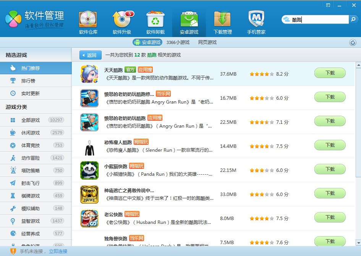This screenshot has width=361, height=256.
Task: Open the 休闲游戏 category
Action: tap(36, 133)
